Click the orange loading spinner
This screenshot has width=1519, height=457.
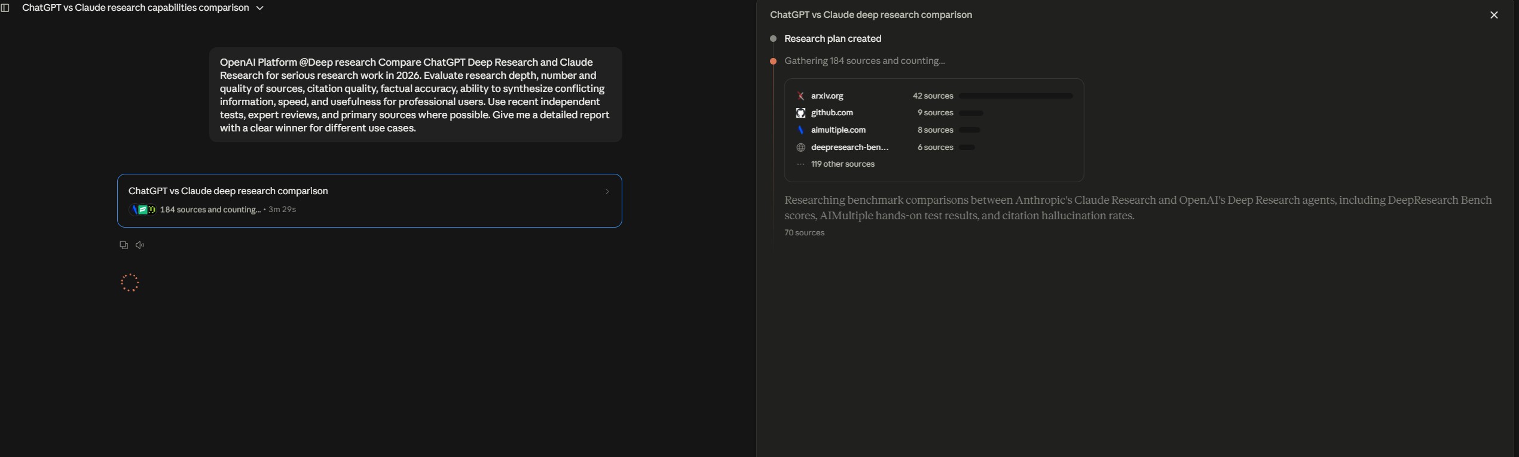point(130,283)
